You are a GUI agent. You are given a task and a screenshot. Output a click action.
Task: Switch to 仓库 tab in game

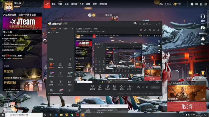click(x=82, y=4)
